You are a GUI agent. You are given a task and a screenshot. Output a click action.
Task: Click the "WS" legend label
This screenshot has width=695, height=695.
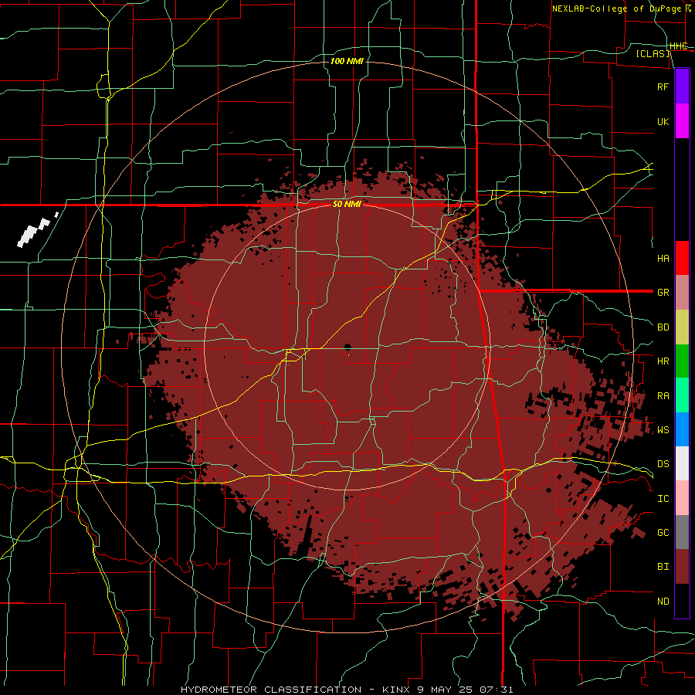pos(663,430)
